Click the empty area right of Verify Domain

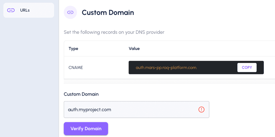click(191, 129)
